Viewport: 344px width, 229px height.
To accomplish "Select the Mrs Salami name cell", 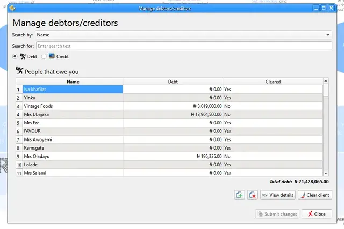I will click(x=73, y=173).
